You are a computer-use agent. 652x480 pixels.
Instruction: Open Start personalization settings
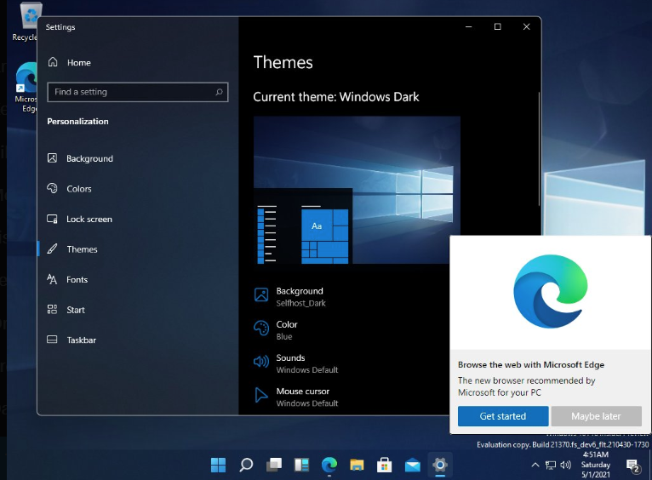[x=76, y=310]
